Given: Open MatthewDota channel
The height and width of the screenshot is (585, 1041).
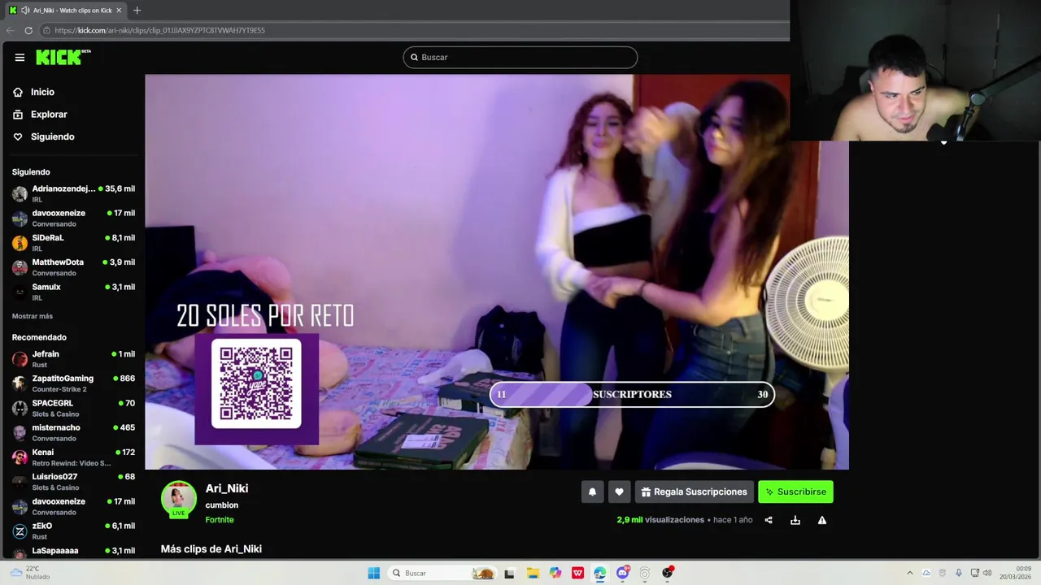Looking at the screenshot, I should pos(73,267).
